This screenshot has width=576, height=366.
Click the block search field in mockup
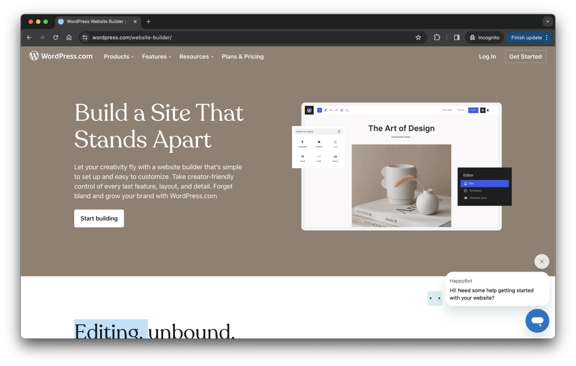point(318,132)
